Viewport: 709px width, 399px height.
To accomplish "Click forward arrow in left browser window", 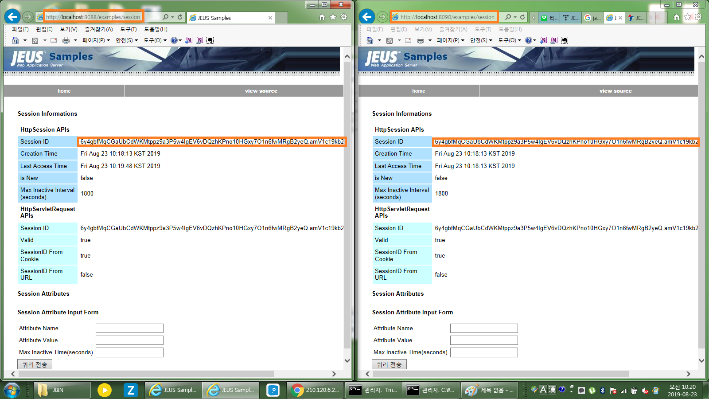I will (28, 17).
